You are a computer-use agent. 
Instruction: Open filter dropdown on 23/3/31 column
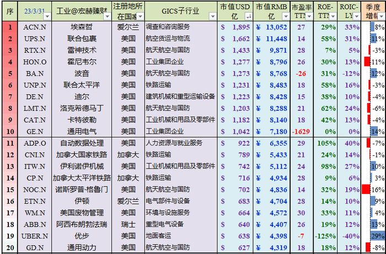[x=47, y=17]
